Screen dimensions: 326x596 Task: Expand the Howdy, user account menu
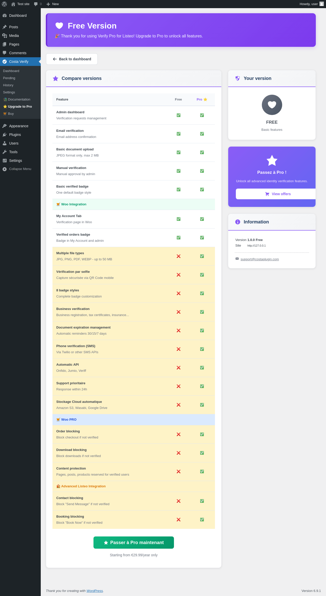(308, 4)
